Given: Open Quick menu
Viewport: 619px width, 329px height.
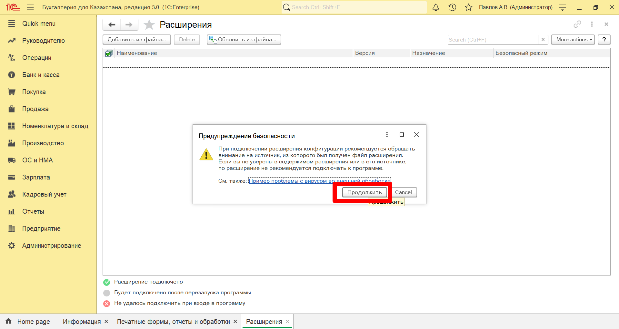Looking at the screenshot, I should pyautogui.click(x=39, y=24).
